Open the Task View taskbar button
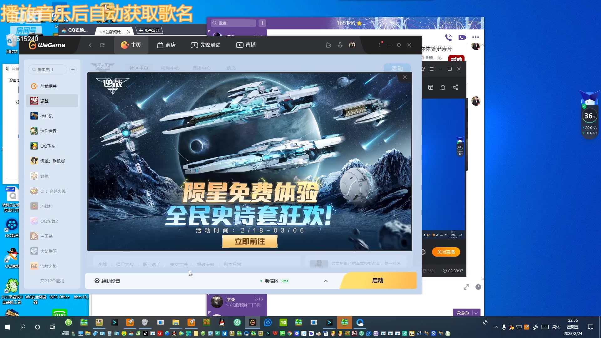 pyautogui.click(x=52, y=327)
